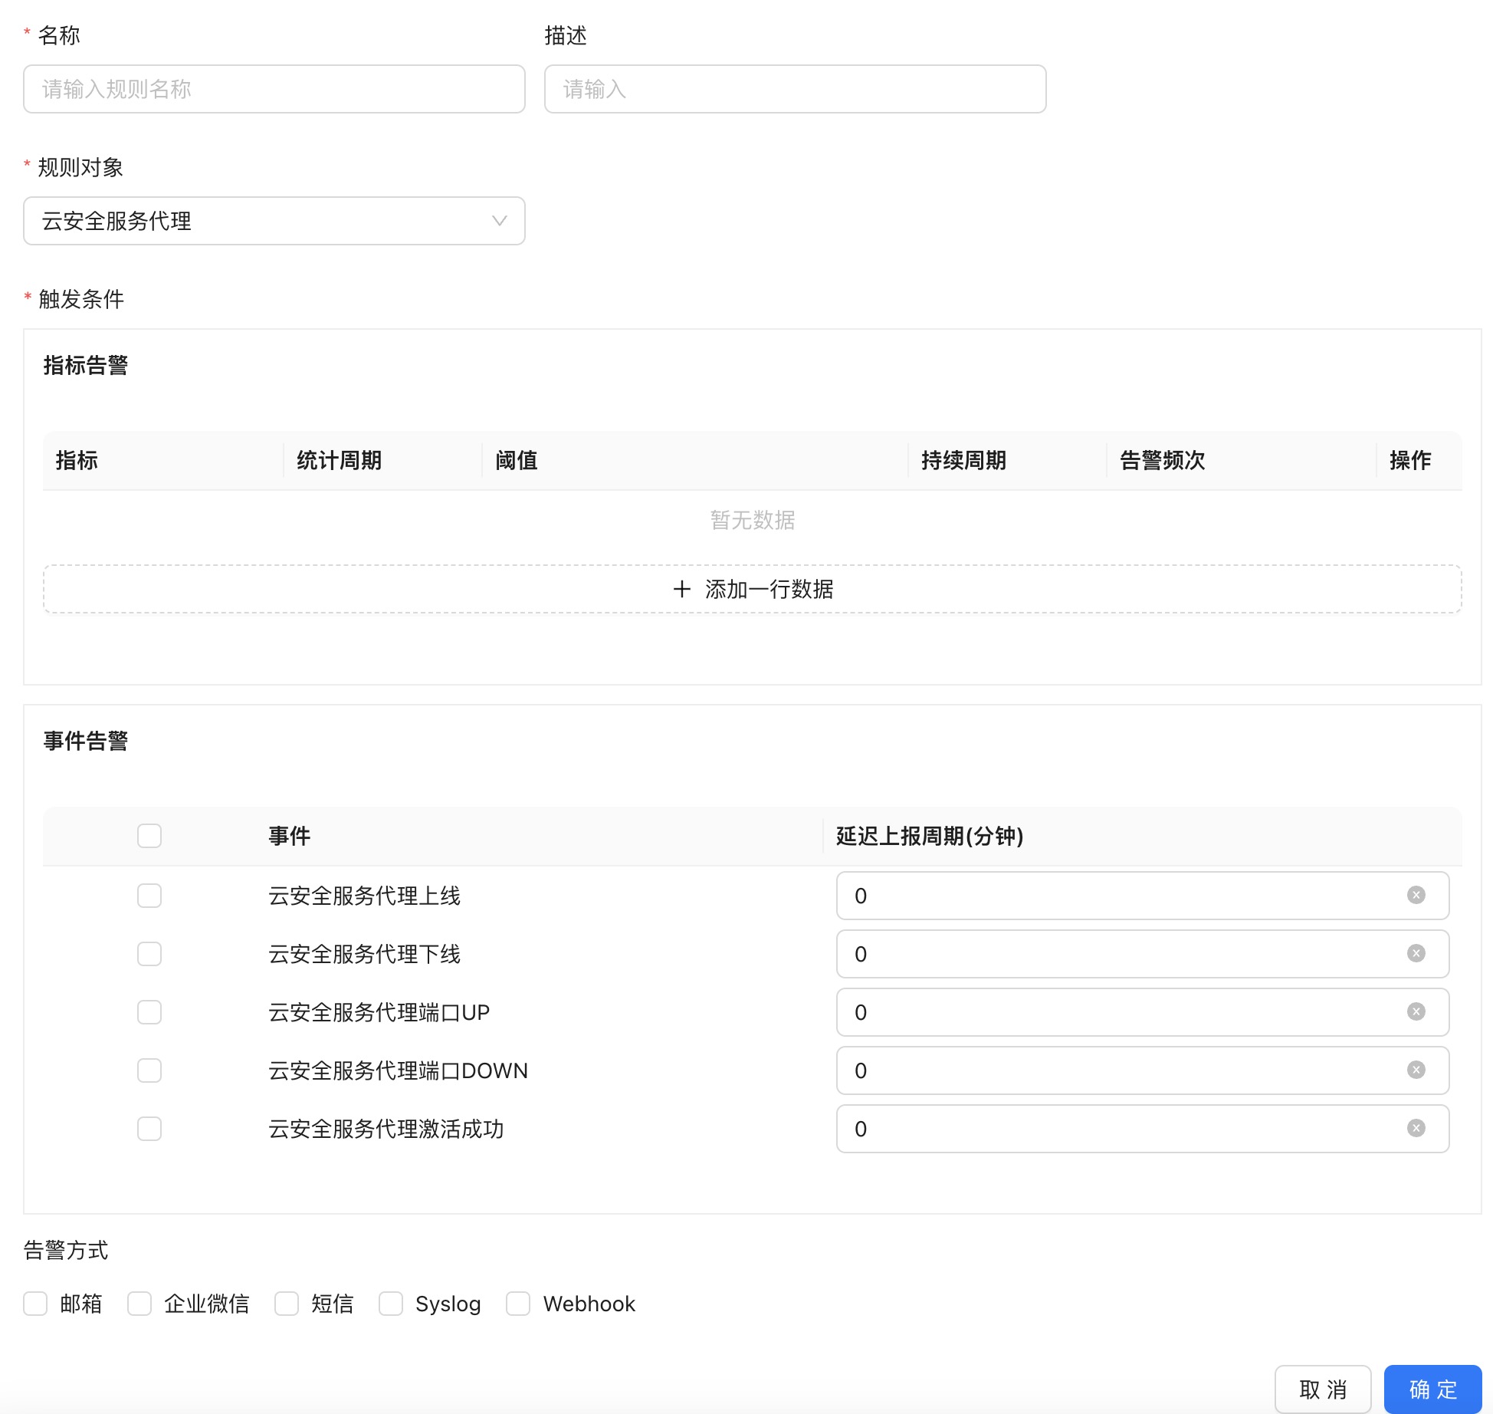Check the 云安全服务代理下线 event
Viewport: 1493px width, 1414px height.
coord(149,953)
